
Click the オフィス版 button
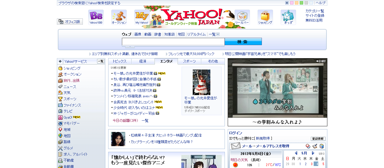[70, 22]
